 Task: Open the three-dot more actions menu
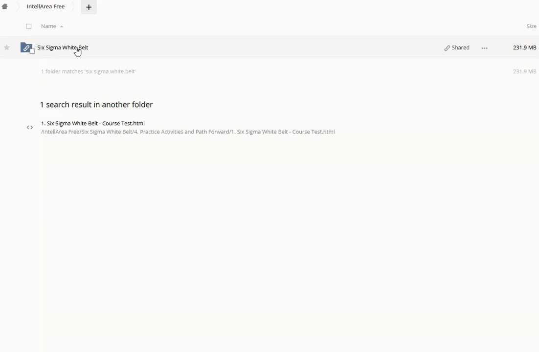click(484, 48)
